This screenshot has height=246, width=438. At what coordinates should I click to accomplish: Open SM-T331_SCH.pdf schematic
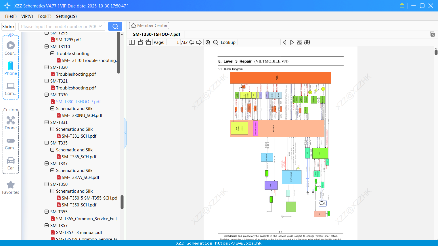(79, 136)
